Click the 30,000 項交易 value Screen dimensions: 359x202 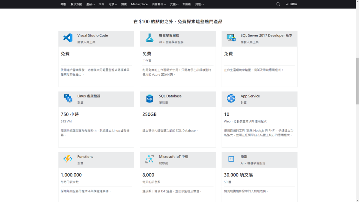coord(238,175)
